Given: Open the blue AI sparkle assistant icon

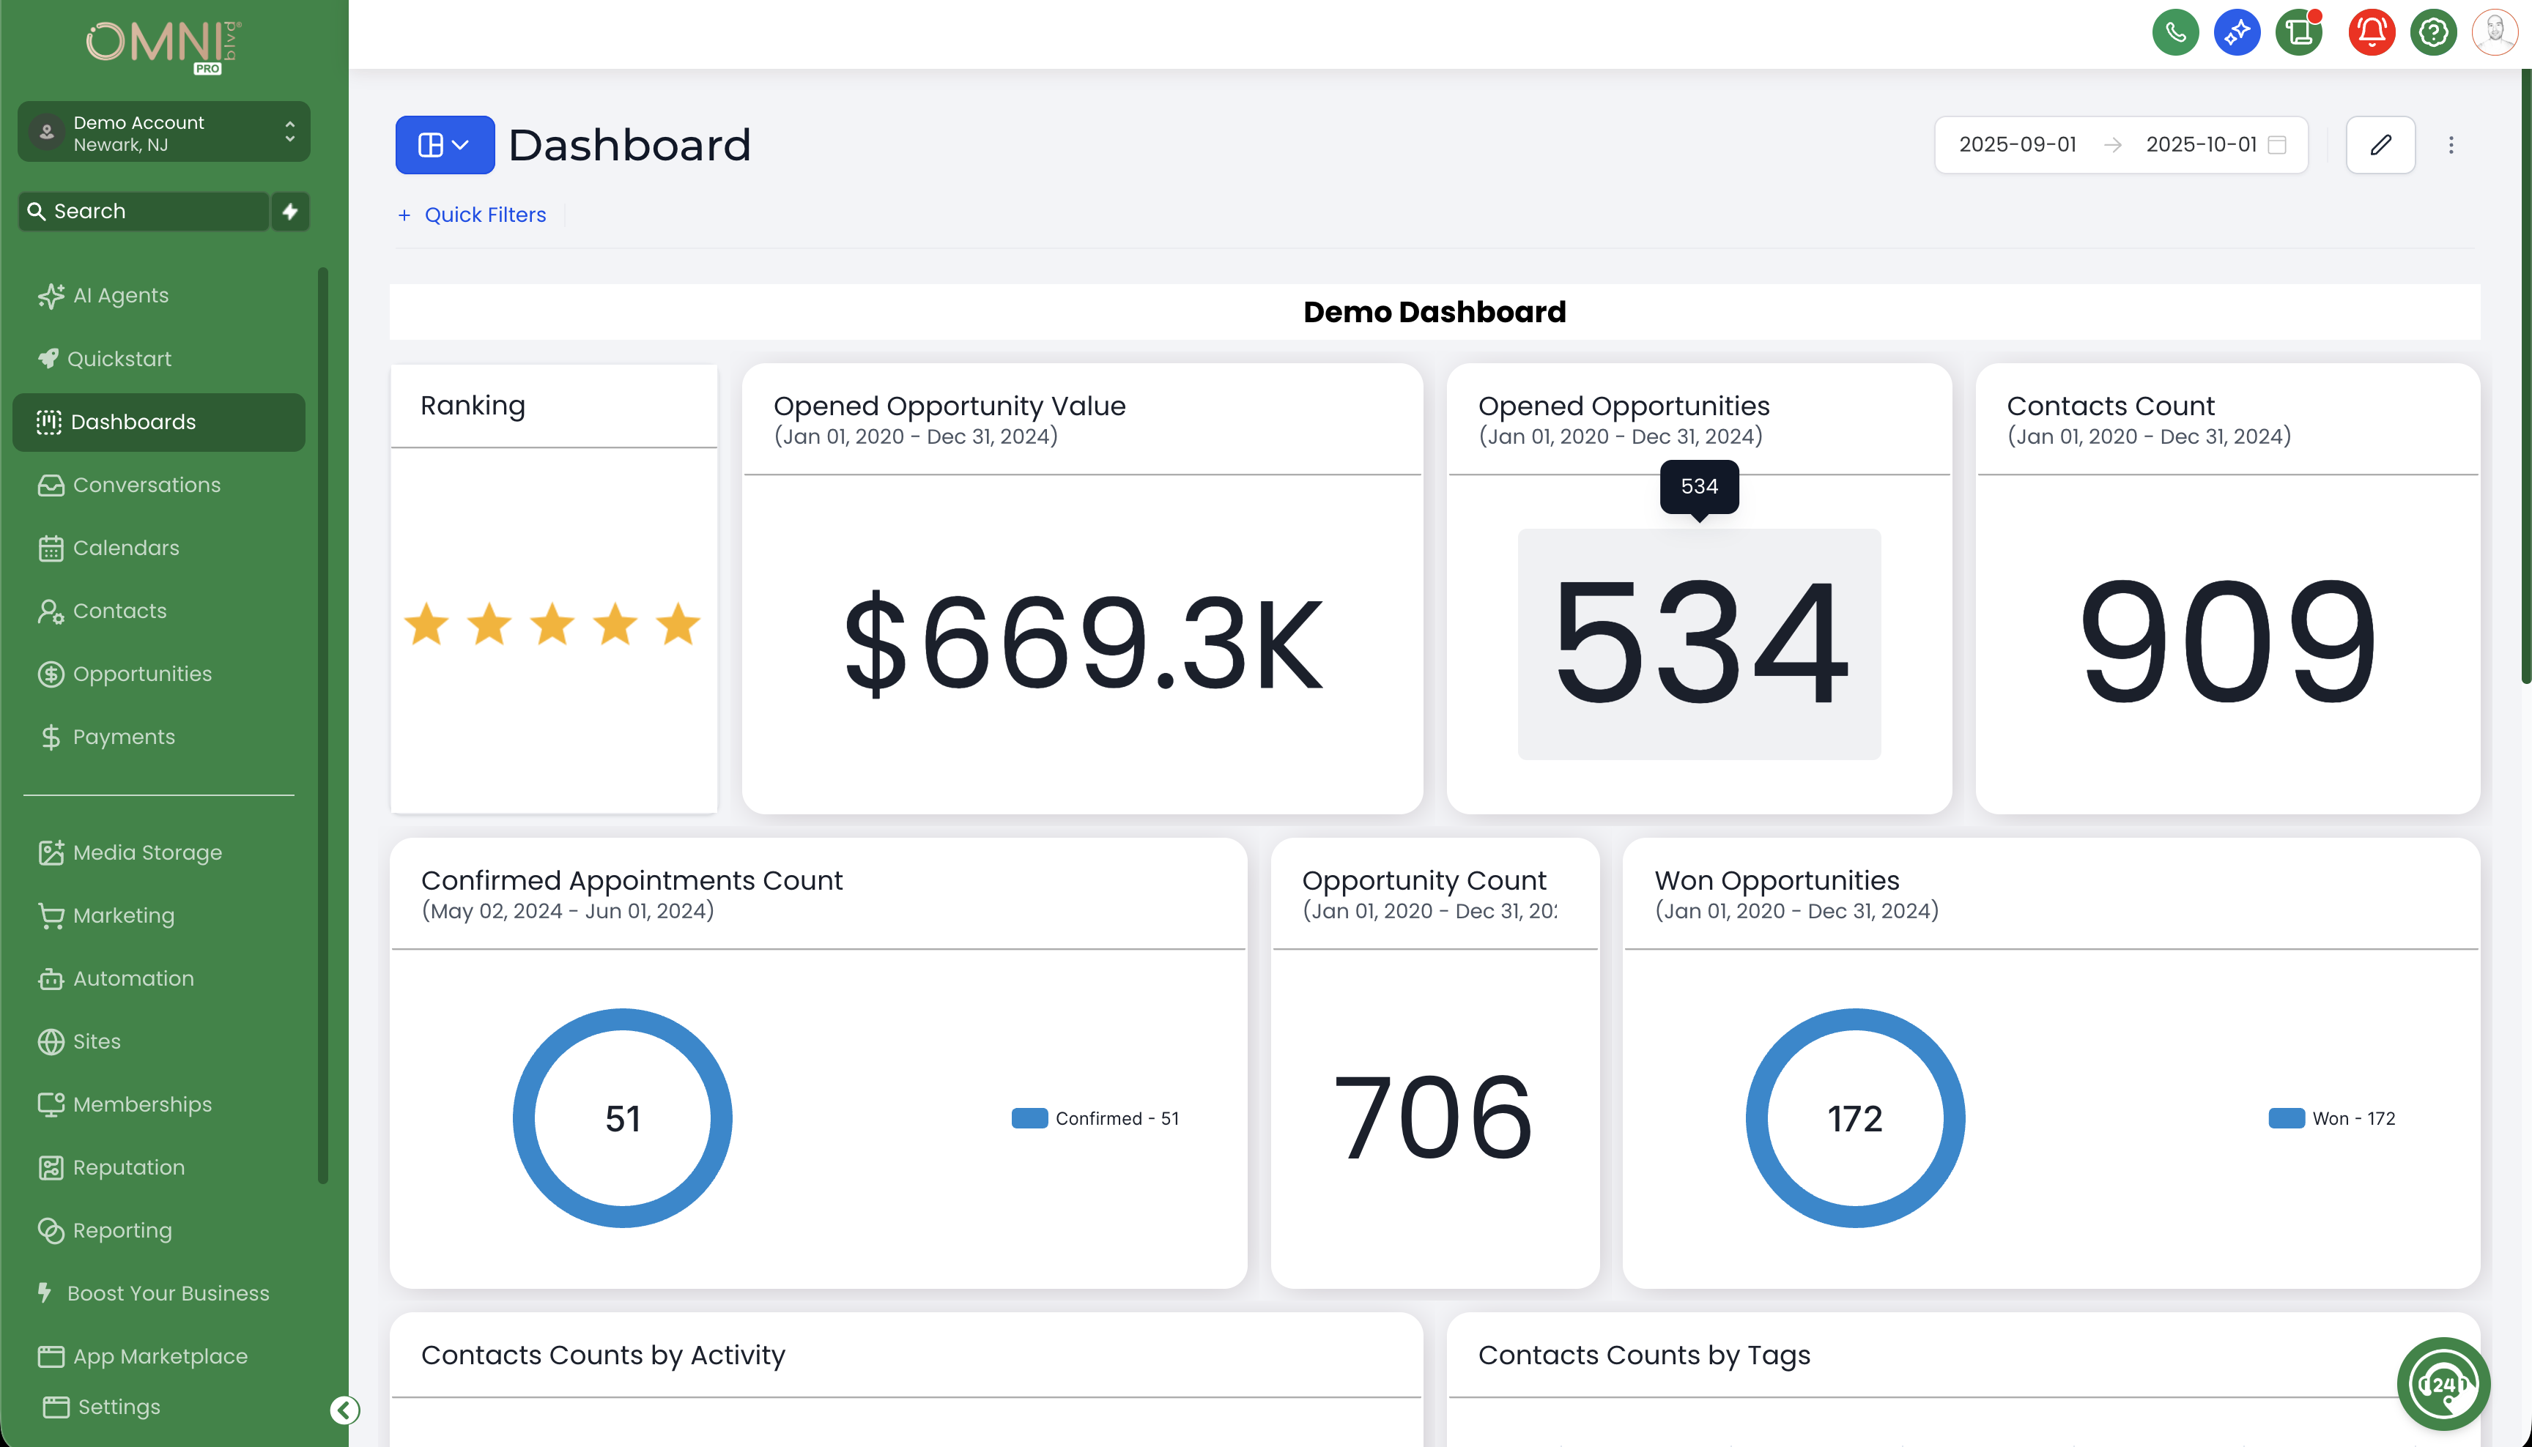Looking at the screenshot, I should (2236, 33).
